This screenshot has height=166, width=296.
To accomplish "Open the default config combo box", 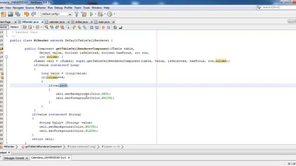I will tap(56, 14).
